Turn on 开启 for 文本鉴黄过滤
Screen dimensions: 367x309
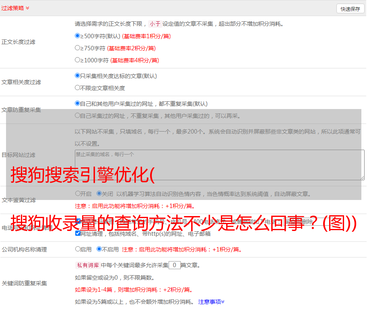click(x=78, y=194)
